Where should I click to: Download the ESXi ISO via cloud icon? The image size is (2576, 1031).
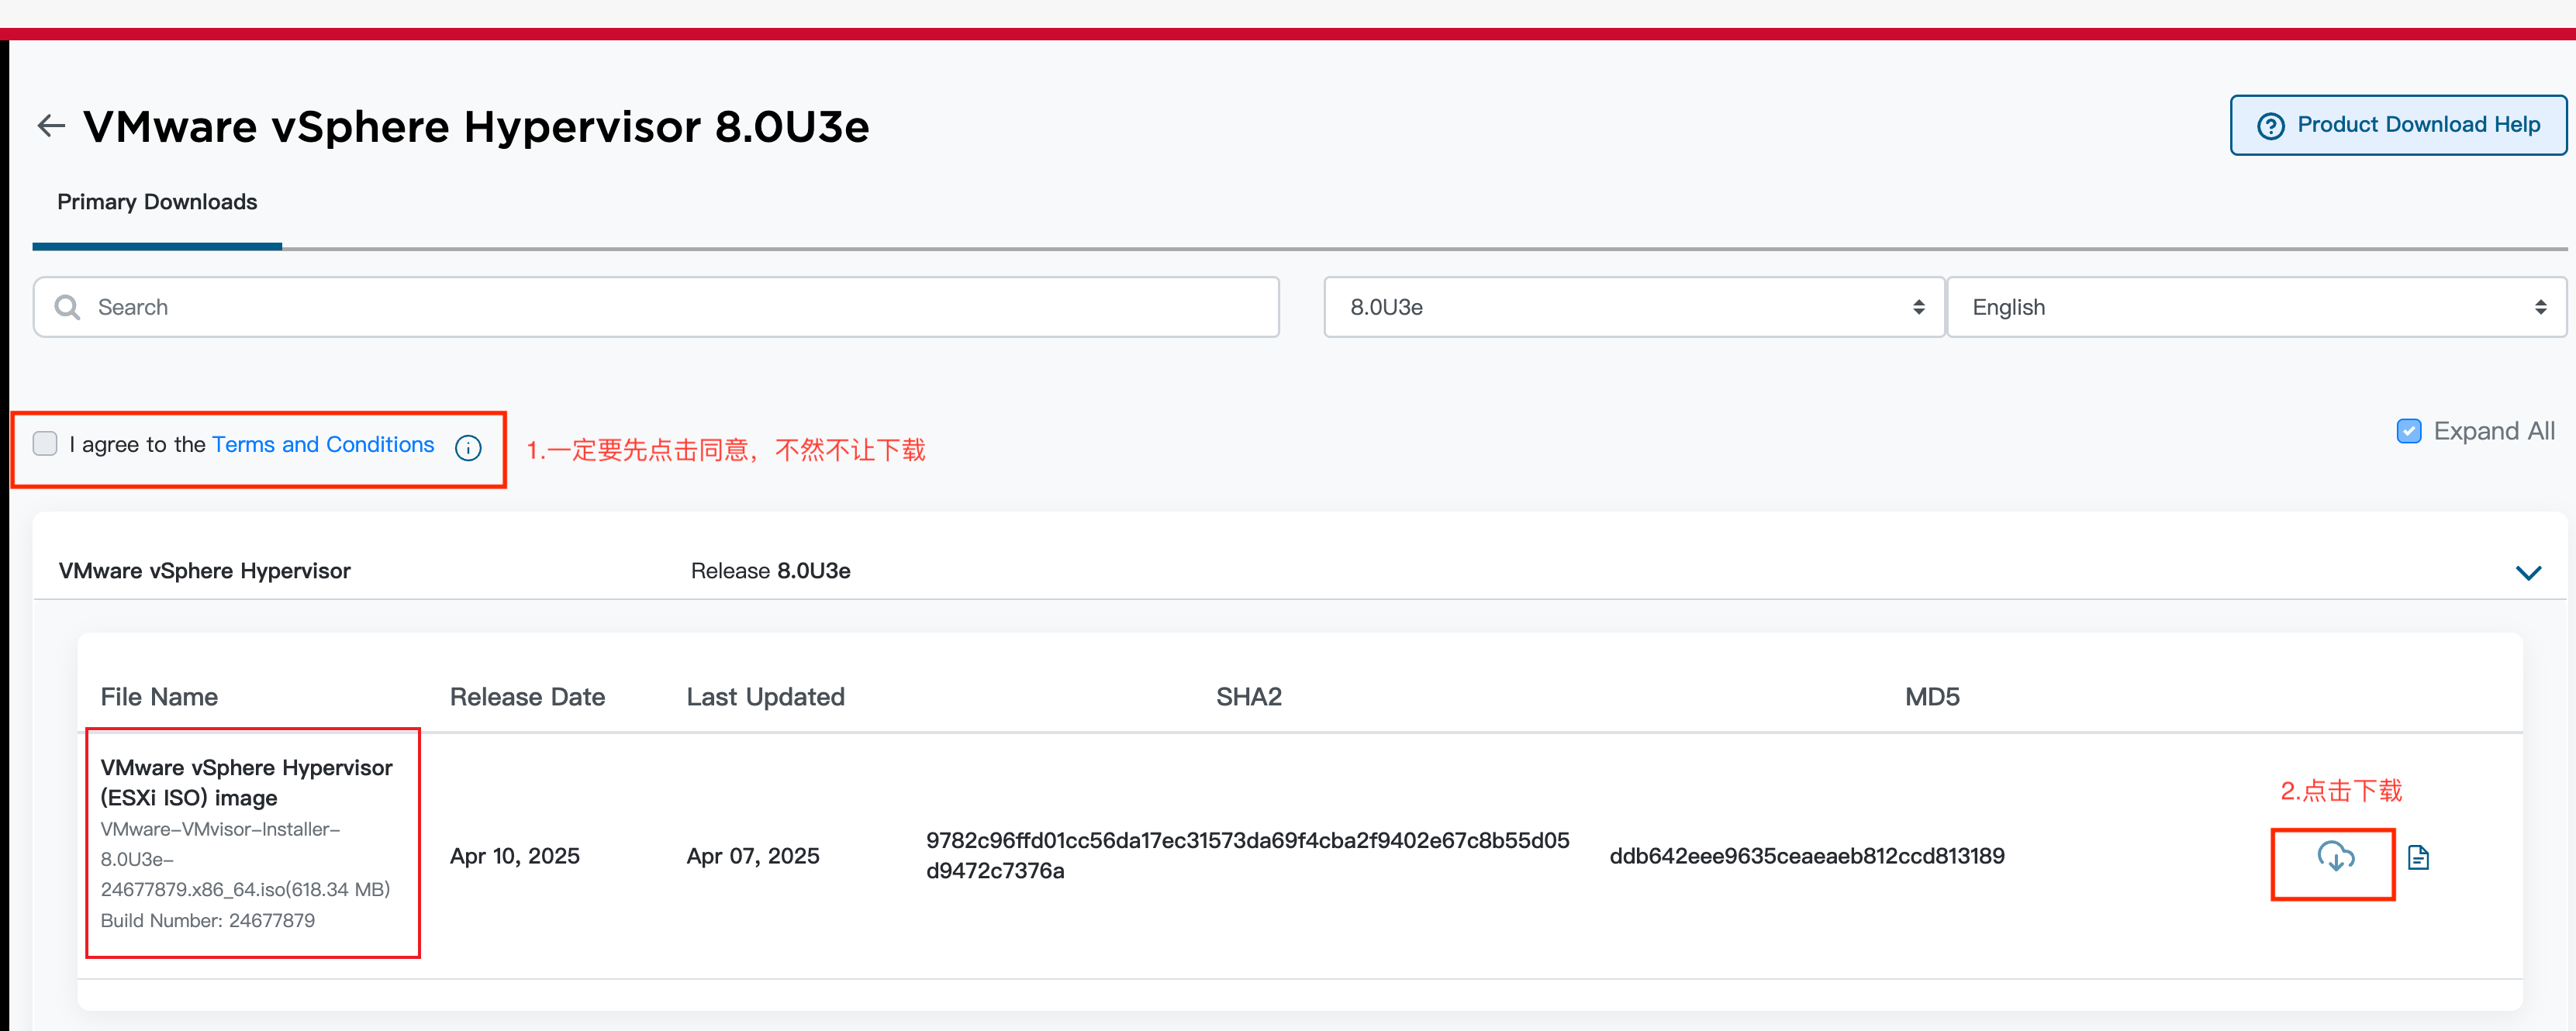(x=2335, y=857)
